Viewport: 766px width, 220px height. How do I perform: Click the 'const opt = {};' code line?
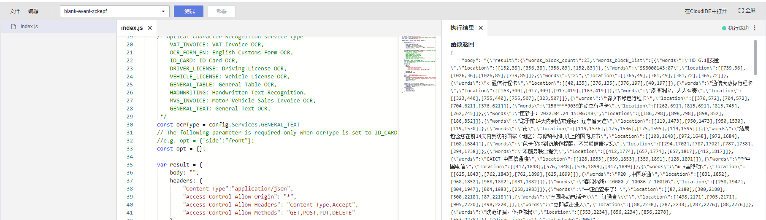181,149
